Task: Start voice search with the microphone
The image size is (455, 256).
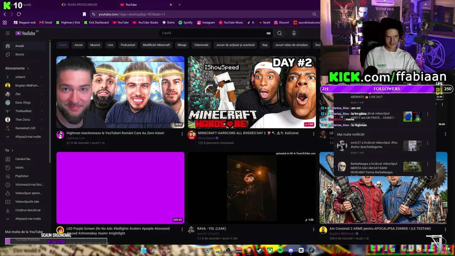Action: pos(294,33)
